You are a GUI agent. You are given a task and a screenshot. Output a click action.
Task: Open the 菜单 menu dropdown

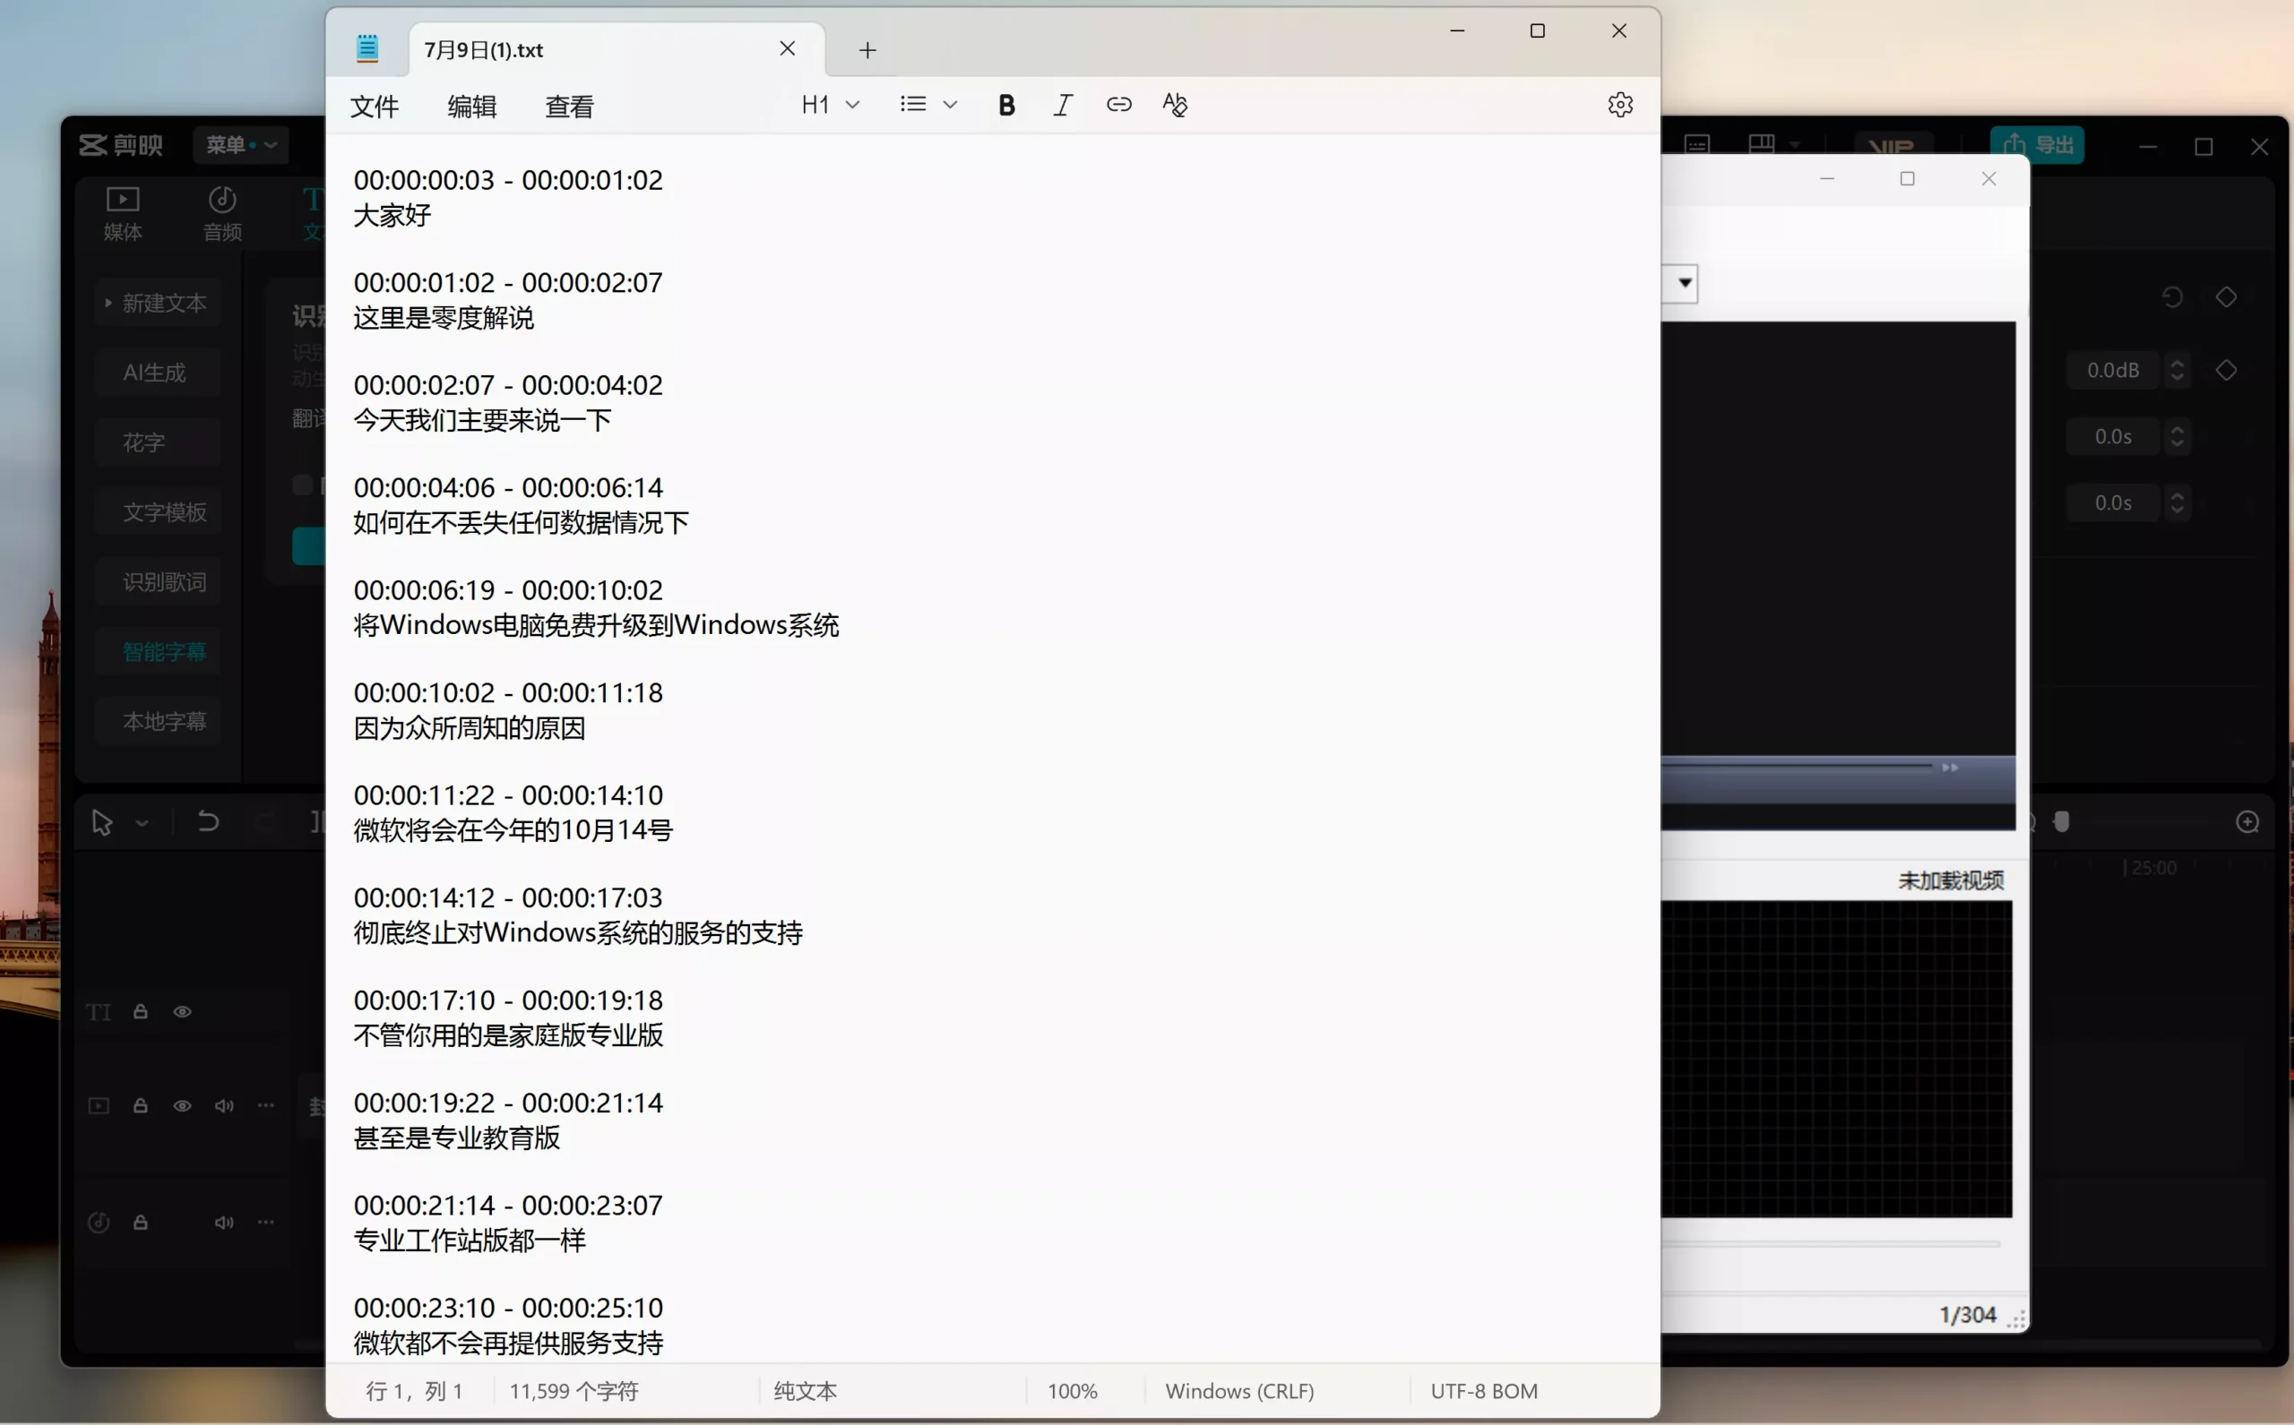coord(240,144)
